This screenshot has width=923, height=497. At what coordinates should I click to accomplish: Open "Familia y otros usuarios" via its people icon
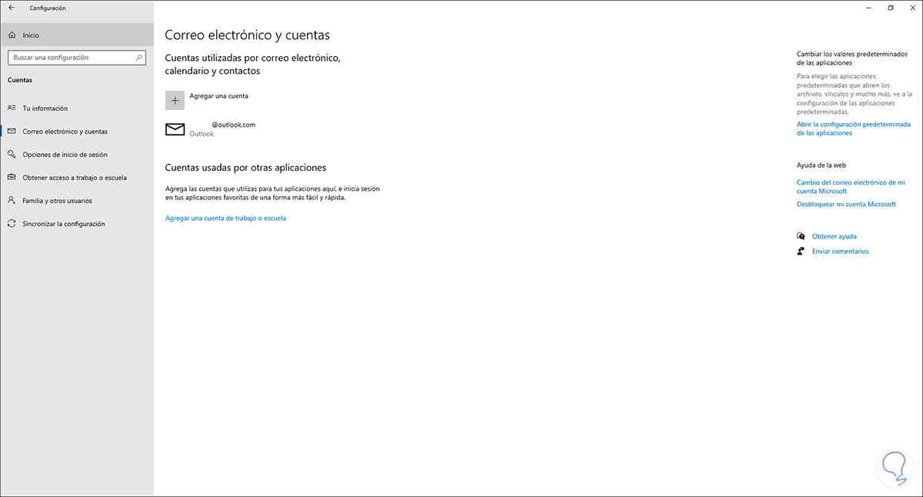tap(14, 200)
